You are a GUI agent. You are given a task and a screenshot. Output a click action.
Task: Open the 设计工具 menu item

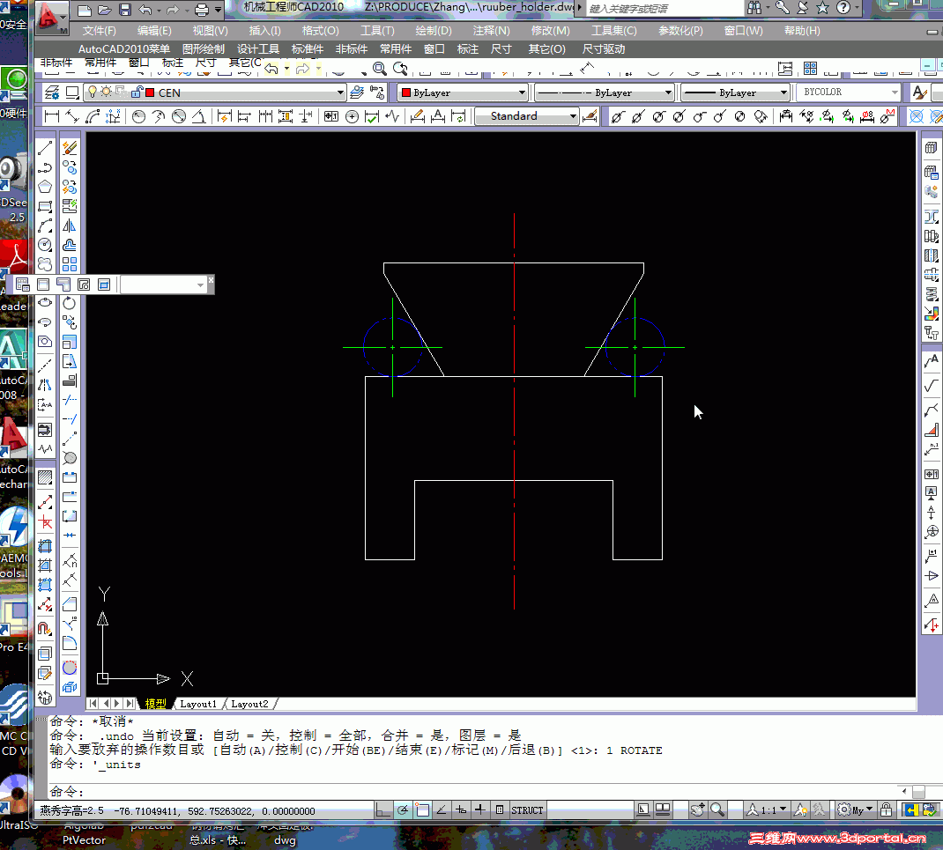click(258, 49)
